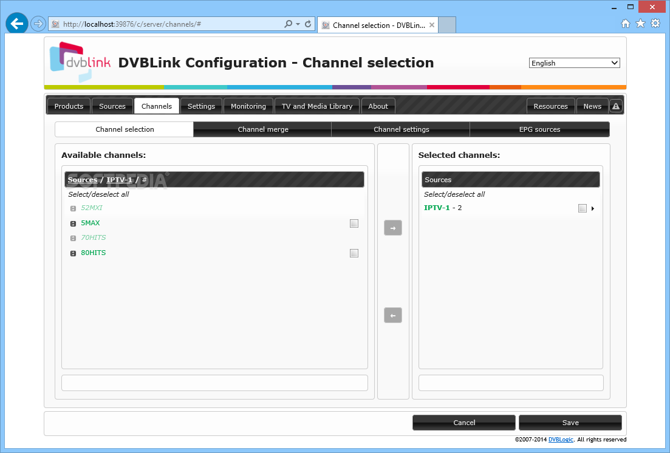Open the Sources tab
Screen dimensions: 670x453
pos(112,106)
